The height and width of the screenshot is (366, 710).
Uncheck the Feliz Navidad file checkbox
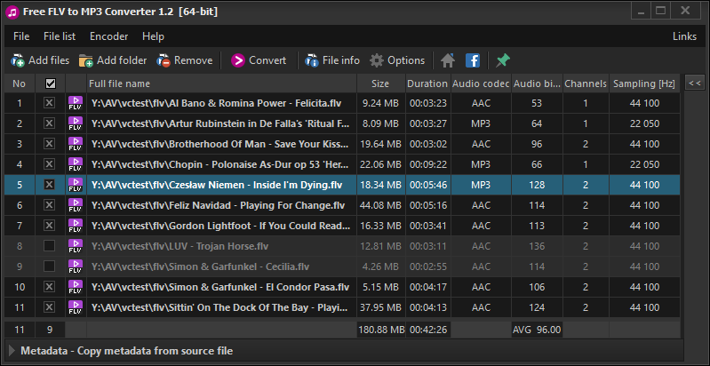click(50, 205)
